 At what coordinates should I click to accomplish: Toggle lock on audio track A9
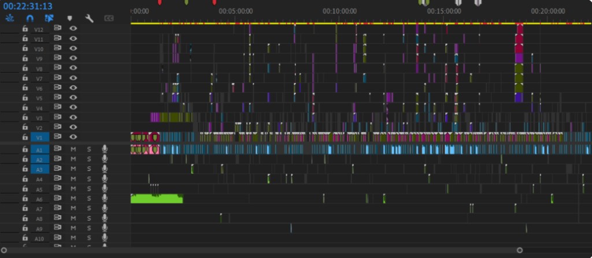pos(25,228)
